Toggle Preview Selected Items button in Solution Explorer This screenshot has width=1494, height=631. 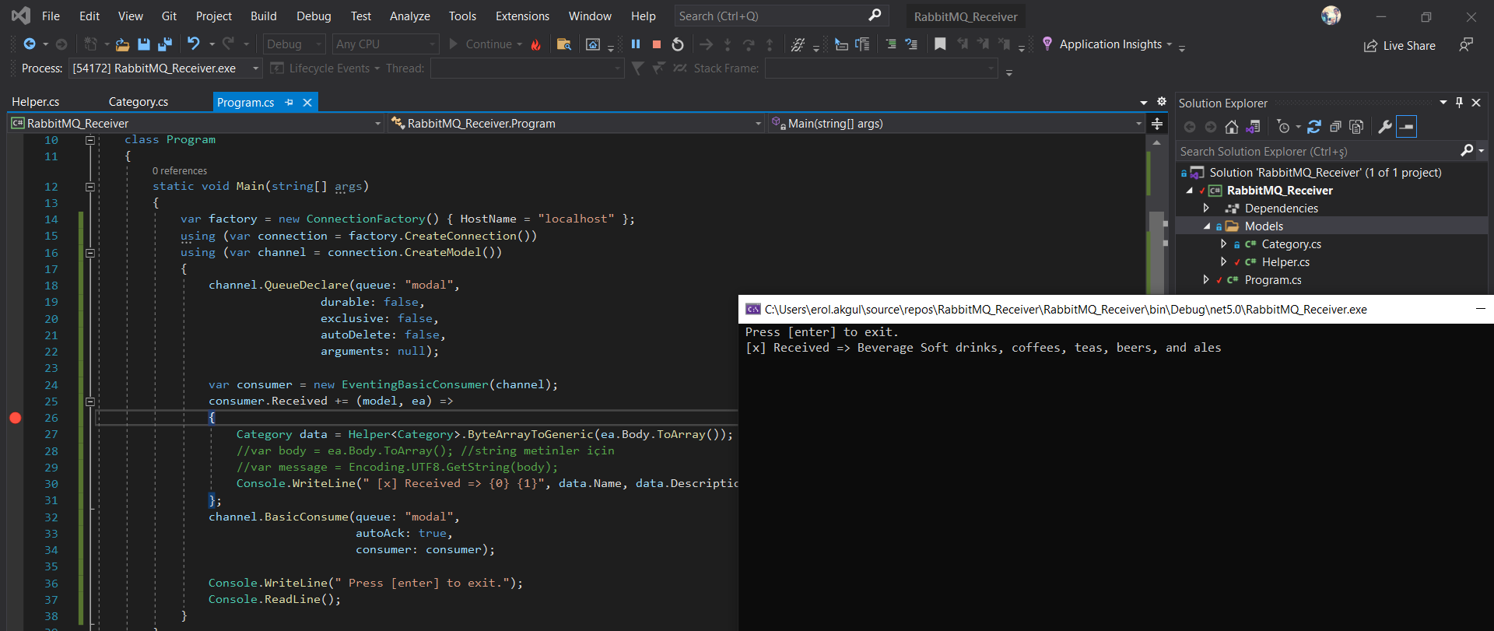1406,127
